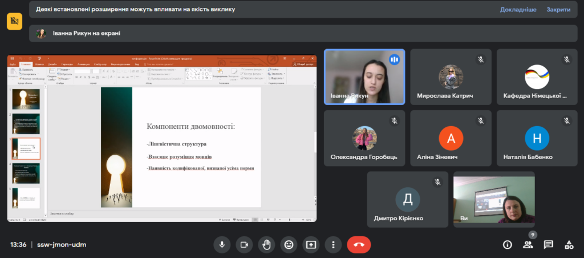Open meeting details info icon
The image size is (584, 258).
click(507, 245)
